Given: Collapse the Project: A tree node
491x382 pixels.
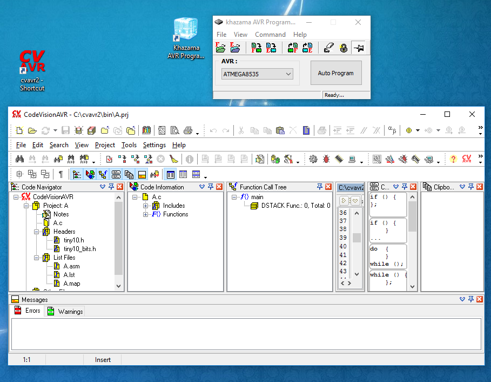Looking at the screenshot, I should point(26,206).
